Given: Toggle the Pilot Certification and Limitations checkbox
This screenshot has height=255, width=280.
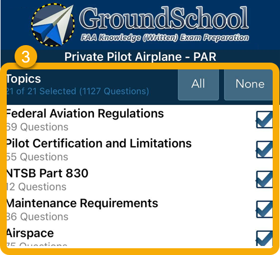Looking at the screenshot, I should coord(264,150).
